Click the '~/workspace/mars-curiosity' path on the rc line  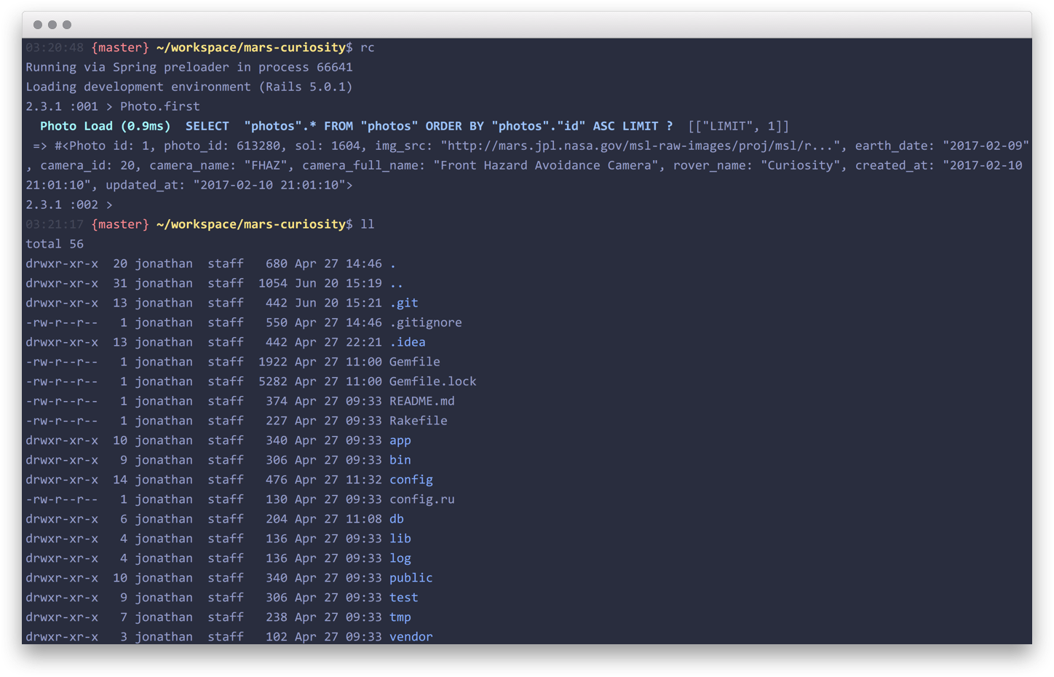click(x=251, y=47)
